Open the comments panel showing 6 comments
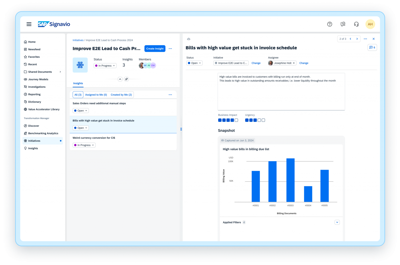 pyautogui.click(x=372, y=47)
